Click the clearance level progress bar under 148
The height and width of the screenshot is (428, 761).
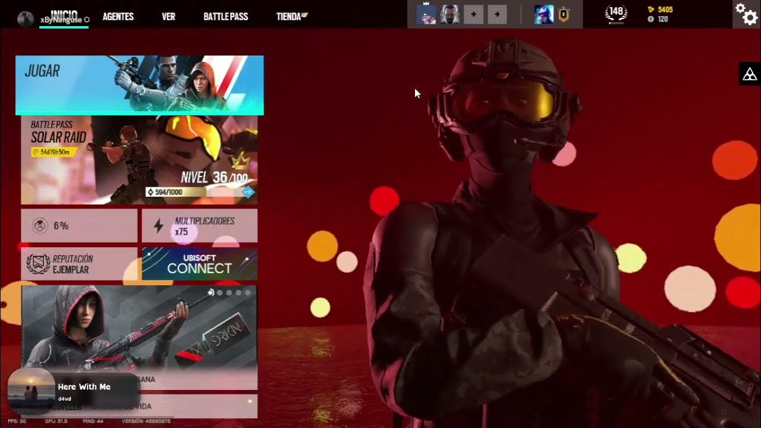point(617,23)
